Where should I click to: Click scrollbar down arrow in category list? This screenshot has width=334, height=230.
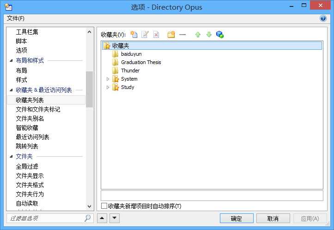tap(90, 206)
